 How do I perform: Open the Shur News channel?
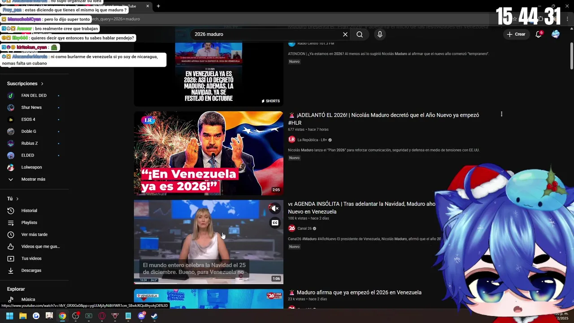point(34,108)
